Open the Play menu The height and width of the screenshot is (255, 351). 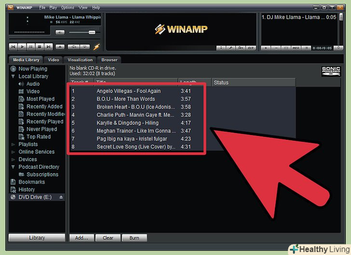[x=53, y=7]
